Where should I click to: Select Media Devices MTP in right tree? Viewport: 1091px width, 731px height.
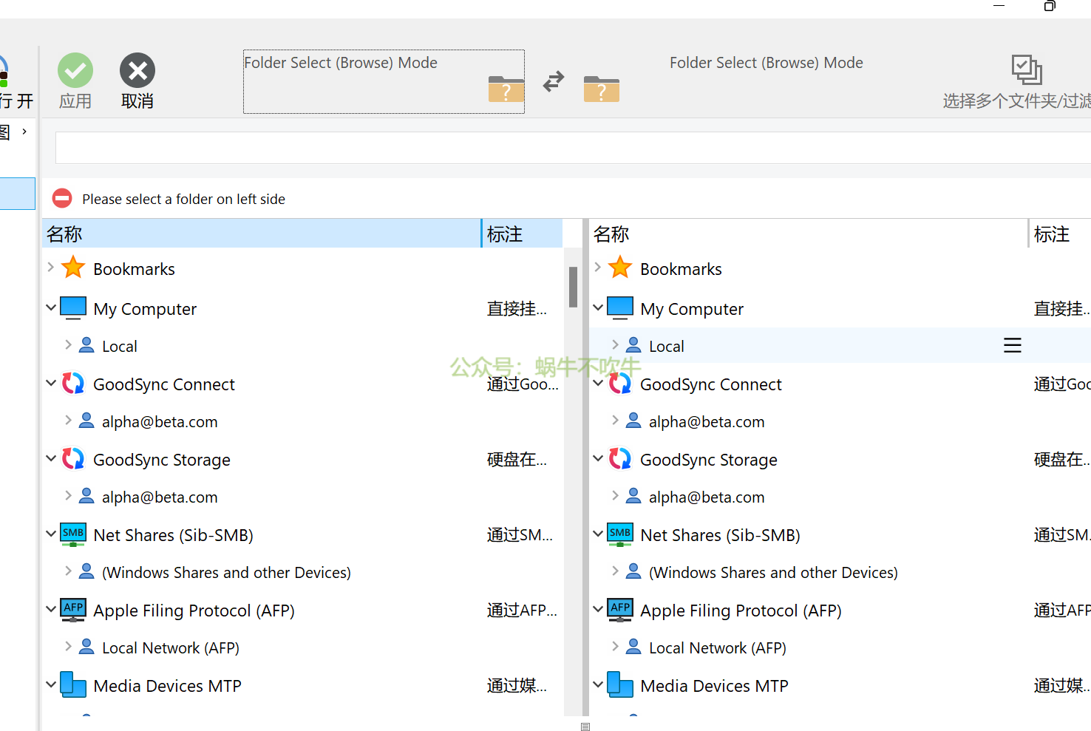tap(713, 686)
